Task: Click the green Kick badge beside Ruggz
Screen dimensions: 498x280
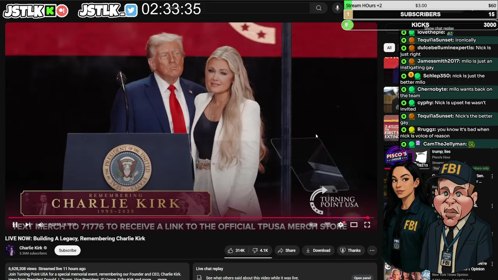Action: tap(403, 129)
